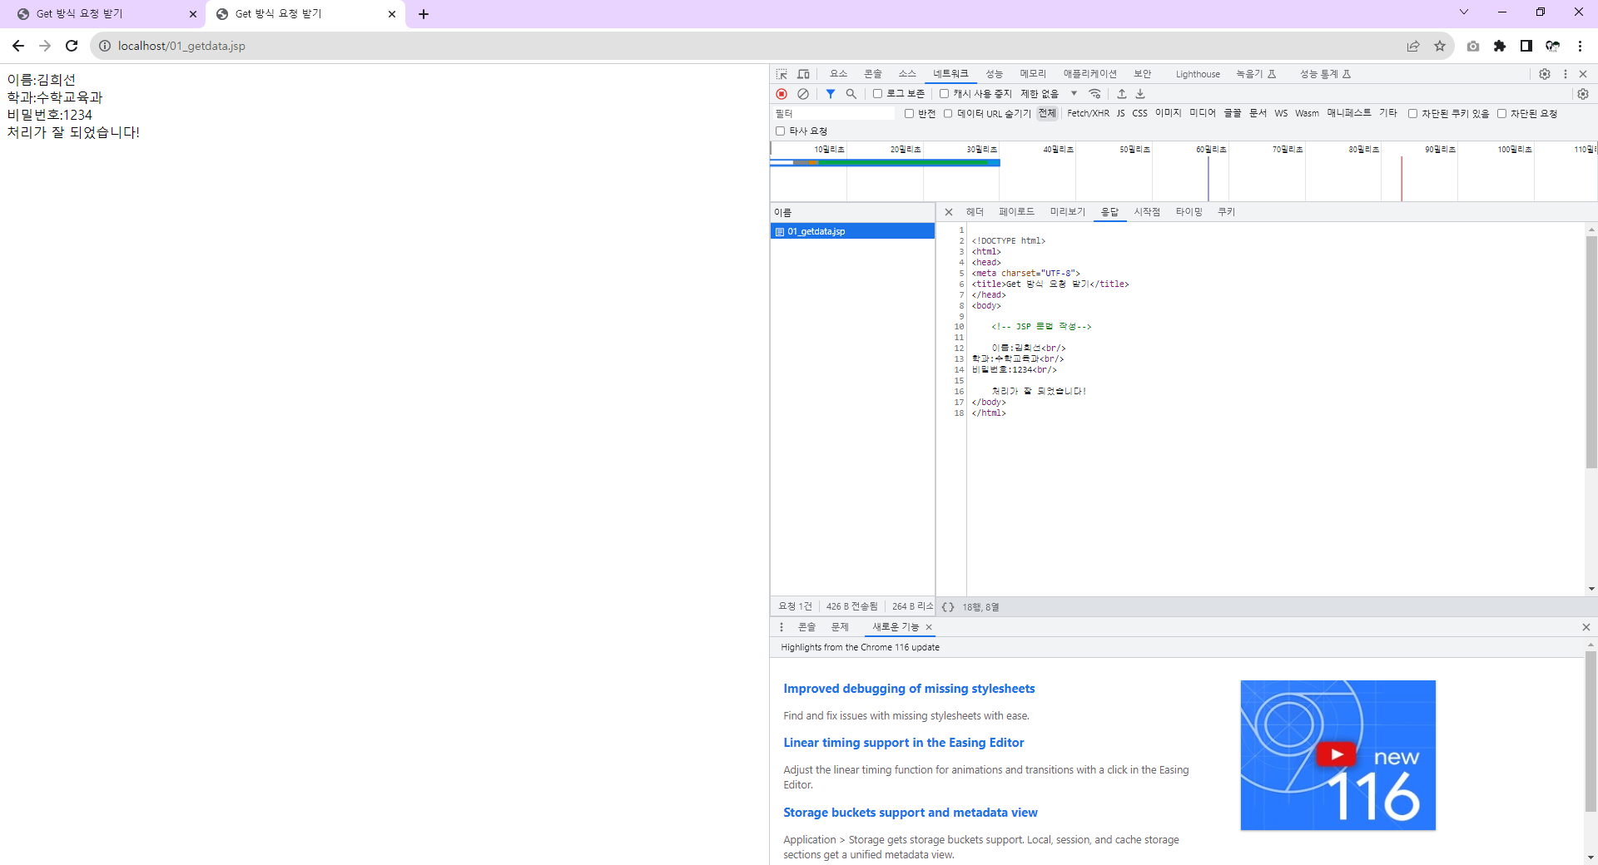Toggle 반전 filter checkbox
The width and height of the screenshot is (1598, 865).
(909, 114)
